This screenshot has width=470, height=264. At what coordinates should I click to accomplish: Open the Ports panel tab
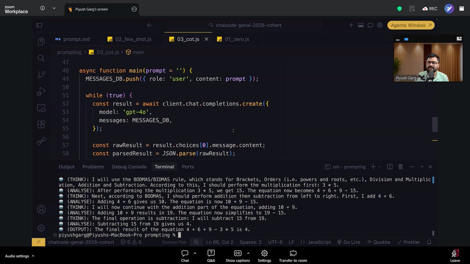pyautogui.click(x=188, y=167)
